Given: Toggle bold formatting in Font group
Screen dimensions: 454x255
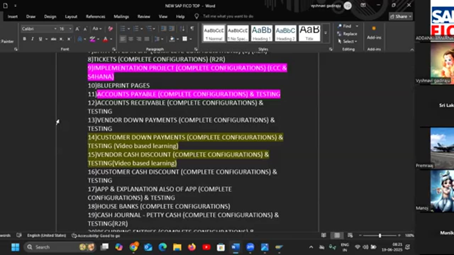Looking at the screenshot, I should click(x=24, y=39).
